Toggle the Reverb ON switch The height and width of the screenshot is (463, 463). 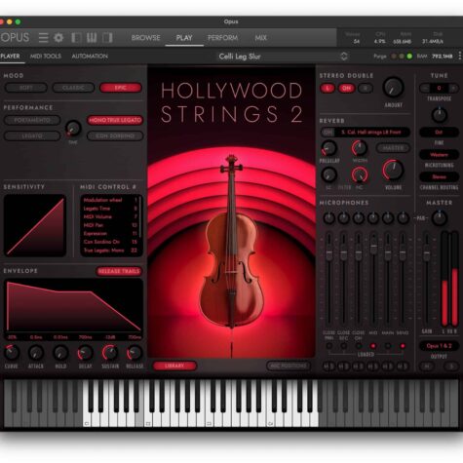point(328,133)
